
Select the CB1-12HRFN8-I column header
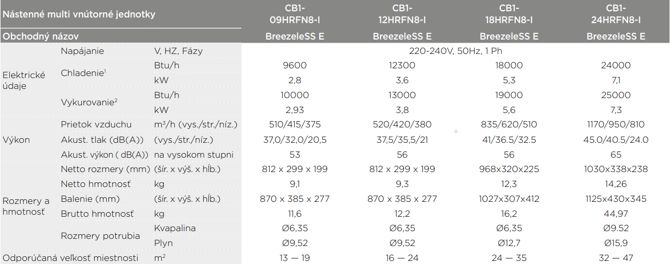coord(401,14)
